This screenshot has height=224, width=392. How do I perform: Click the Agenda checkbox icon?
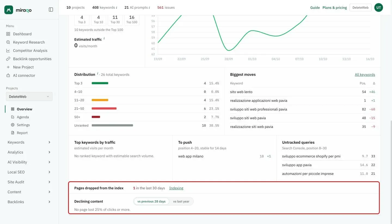point(13,117)
